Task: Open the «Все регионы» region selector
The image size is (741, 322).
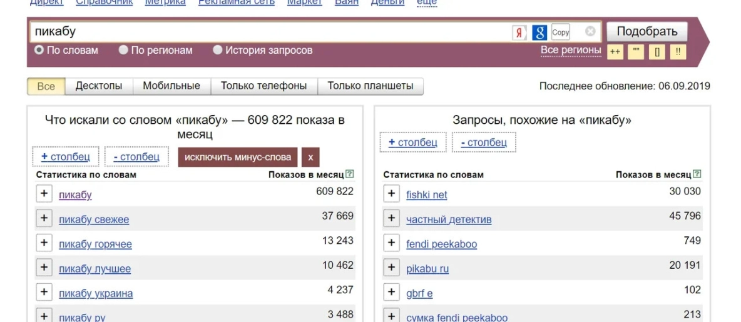Action: pyautogui.click(x=571, y=50)
